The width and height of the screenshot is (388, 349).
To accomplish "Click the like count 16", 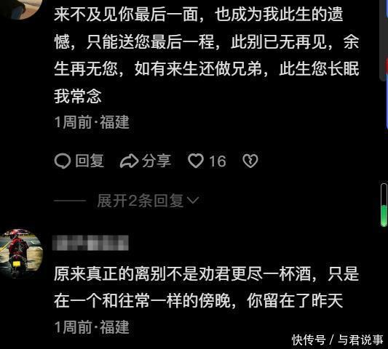I will 218,161.
